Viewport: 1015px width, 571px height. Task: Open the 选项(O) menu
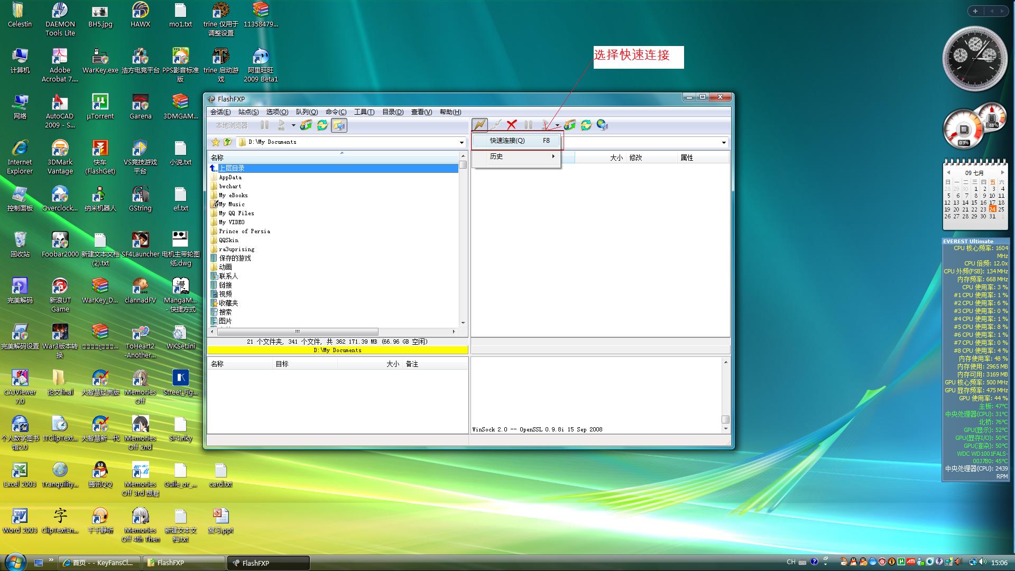click(277, 112)
